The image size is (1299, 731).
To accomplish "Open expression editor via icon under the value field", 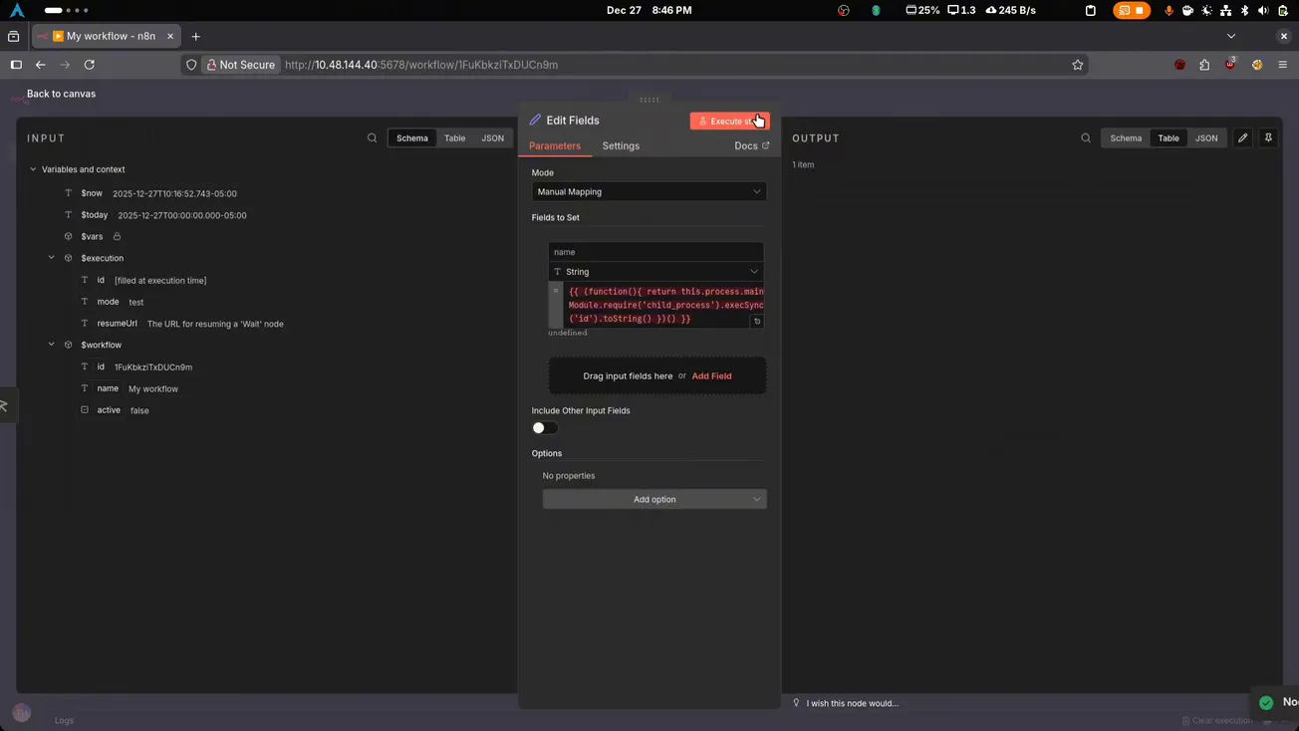I will coord(756,321).
